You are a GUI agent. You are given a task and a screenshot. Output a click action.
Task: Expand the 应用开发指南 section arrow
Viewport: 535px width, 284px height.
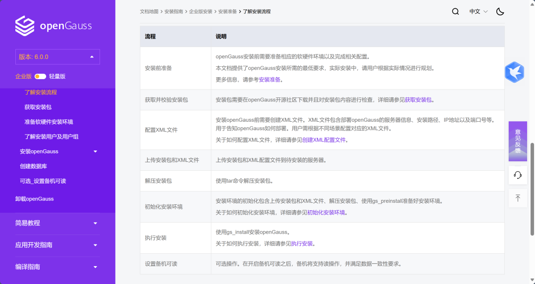pyautogui.click(x=96, y=245)
